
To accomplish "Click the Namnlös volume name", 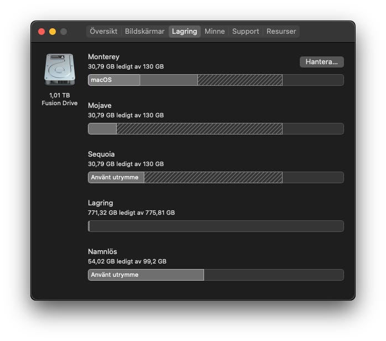I will coord(102,251).
